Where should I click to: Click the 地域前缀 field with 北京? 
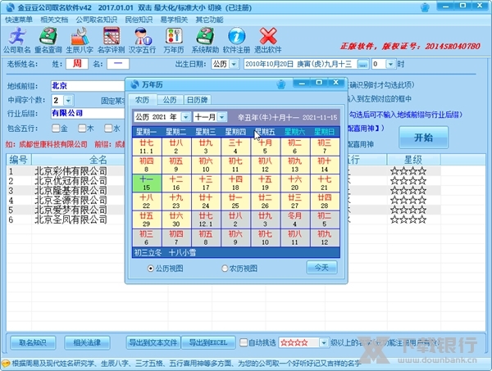[x=88, y=86]
